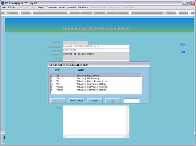
Task: Click the double left arrow icon
Action: click(x=93, y=13)
